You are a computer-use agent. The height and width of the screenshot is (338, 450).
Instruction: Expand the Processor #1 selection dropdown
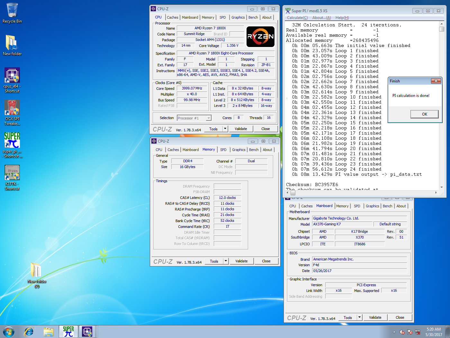coord(209,118)
